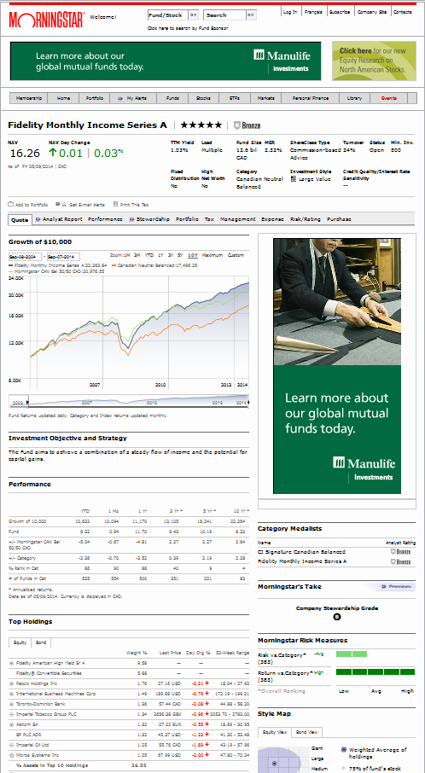Click the Large Value style box icon
The height and width of the screenshot is (773, 425).
(294, 179)
